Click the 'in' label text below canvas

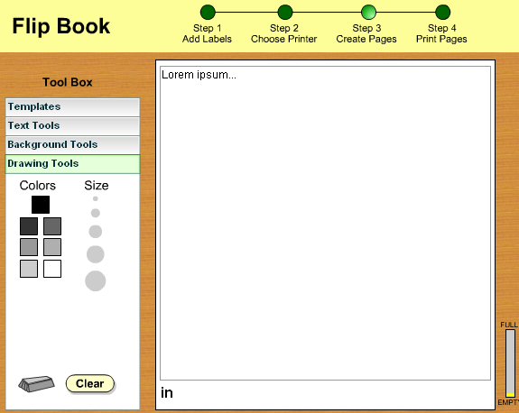[x=167, y=393]
